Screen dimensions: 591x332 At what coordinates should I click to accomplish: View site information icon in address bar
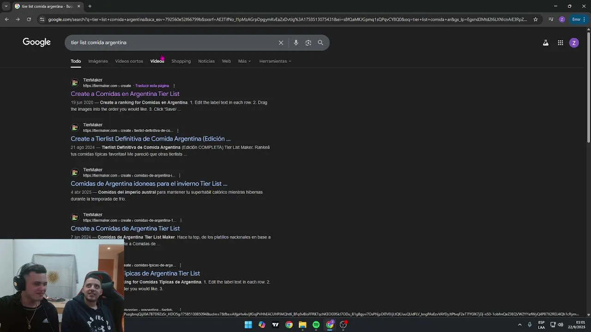click(x=42, y=19)
